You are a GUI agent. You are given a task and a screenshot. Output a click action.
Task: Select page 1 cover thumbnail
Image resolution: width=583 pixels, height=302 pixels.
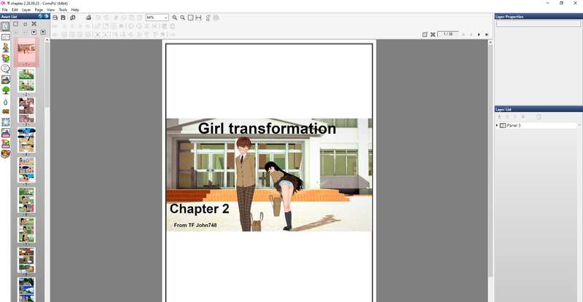(26, 51)
